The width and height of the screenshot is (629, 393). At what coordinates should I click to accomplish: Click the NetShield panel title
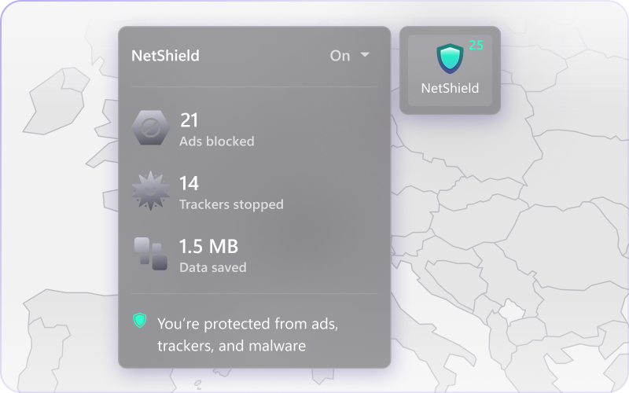165,56
